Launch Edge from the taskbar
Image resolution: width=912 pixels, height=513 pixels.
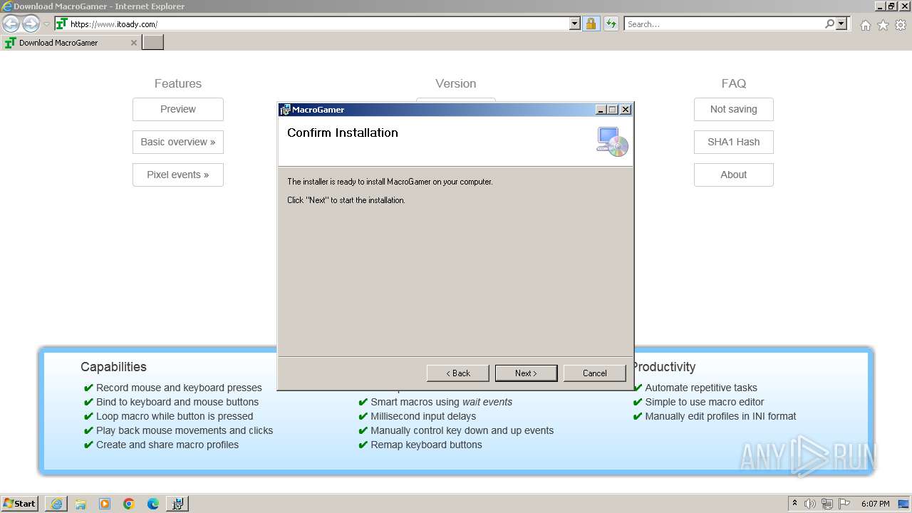tap(153, 504)
